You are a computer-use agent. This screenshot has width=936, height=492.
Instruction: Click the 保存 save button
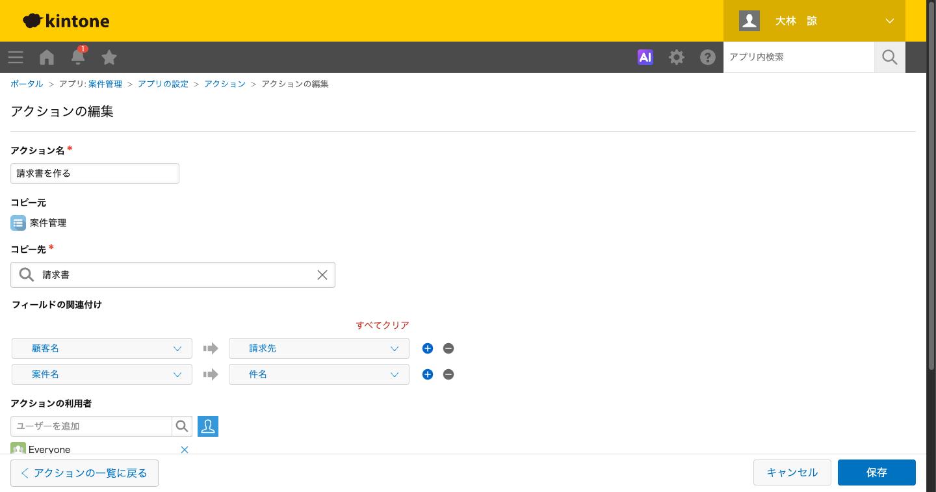(x=877, y=473)
